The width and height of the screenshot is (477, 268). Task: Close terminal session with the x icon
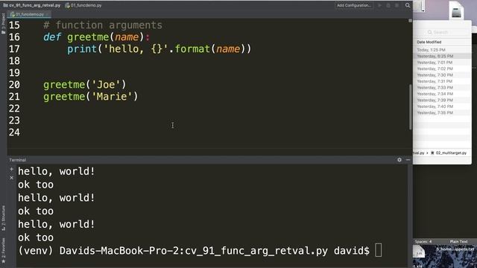pyautogui.click(x=12, y=178)
